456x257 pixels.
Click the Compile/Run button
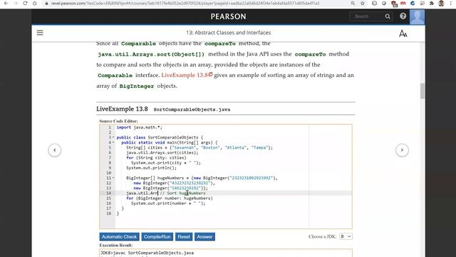157,236
